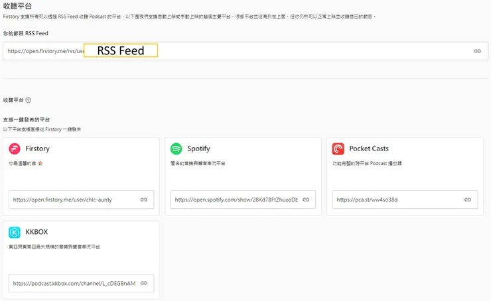This screenshot has width=491, height=301.
Task: Click the KKBOX logo icon
Action: pos(15,232)
